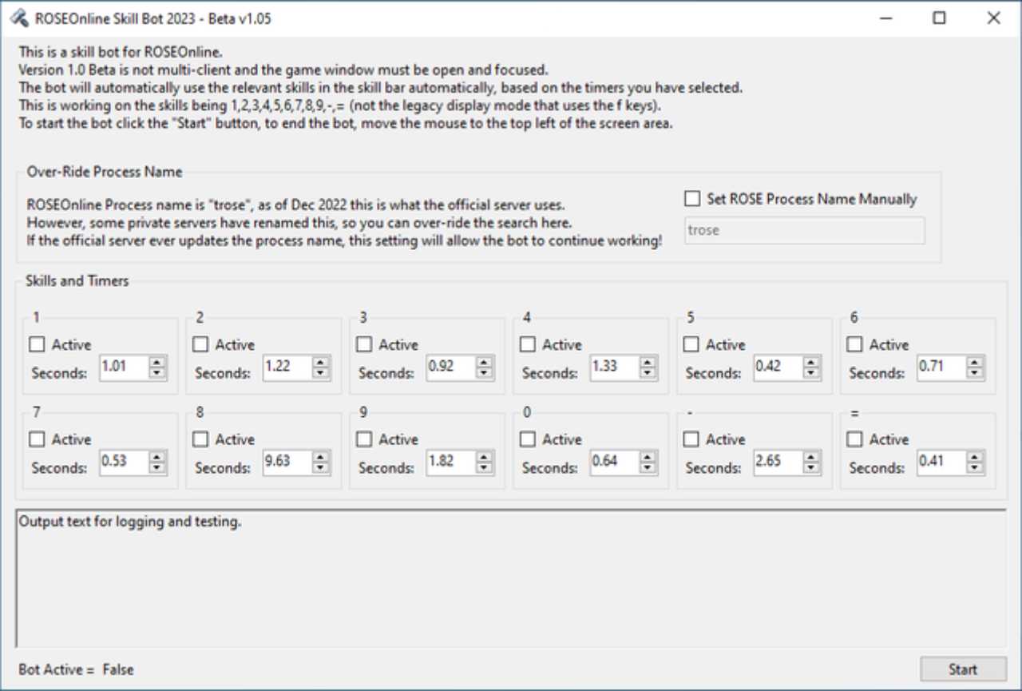Click the 9.63 seconds field for skill 8

pyautogui.click(x=287, y=462)
